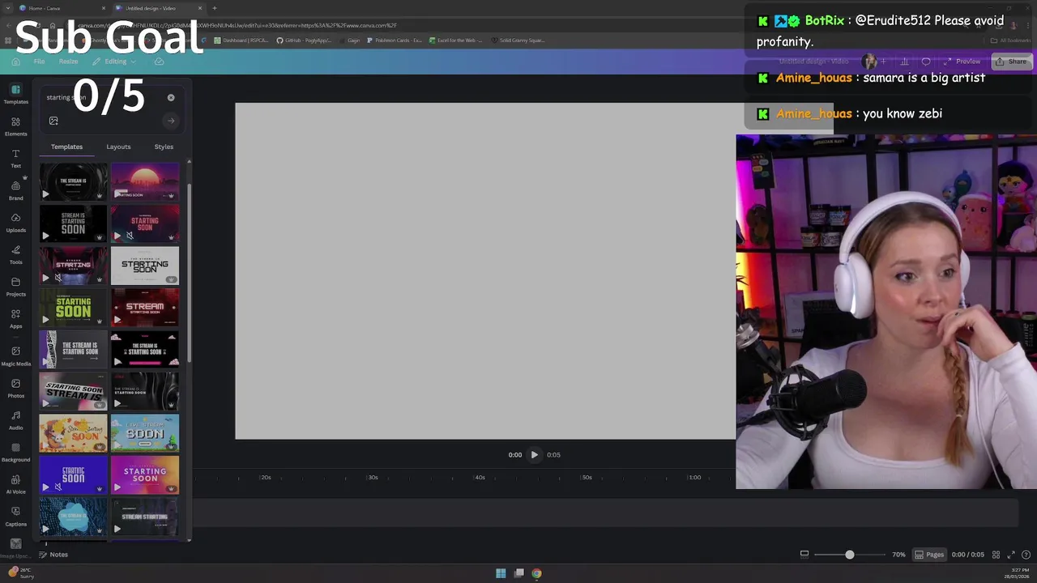Open the Tools sidebar panel
This screenshot has height=583, width=1037.
[15, 254]
